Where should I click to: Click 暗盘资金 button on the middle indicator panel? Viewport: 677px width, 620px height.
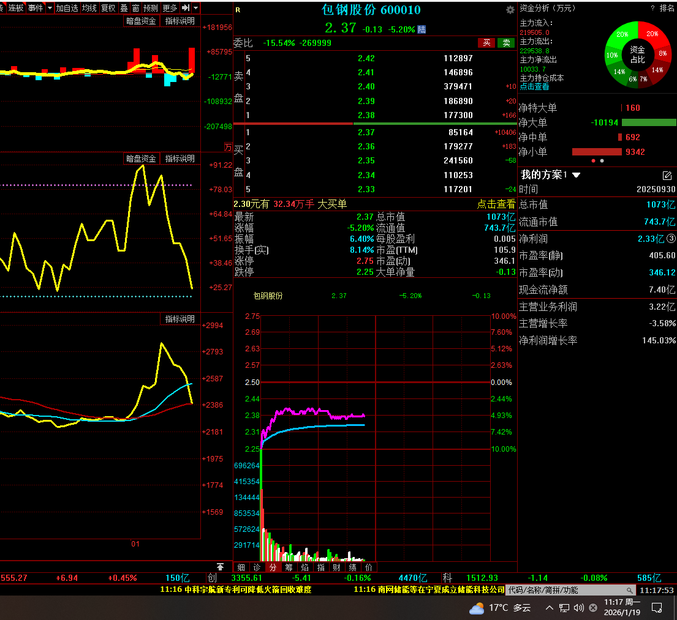pyautogui.click(x=141, y=159)
